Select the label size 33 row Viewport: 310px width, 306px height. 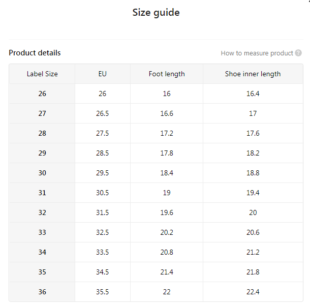[42, 232]
